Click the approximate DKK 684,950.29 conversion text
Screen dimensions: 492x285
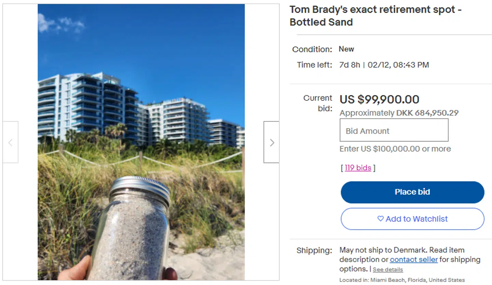(x=399, y=113)
